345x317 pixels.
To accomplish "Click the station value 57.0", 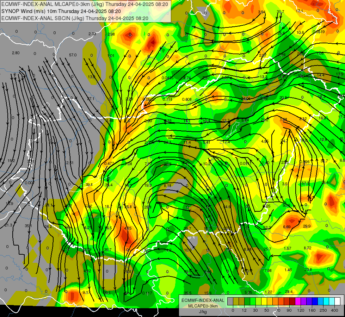I will coord(73,55).
